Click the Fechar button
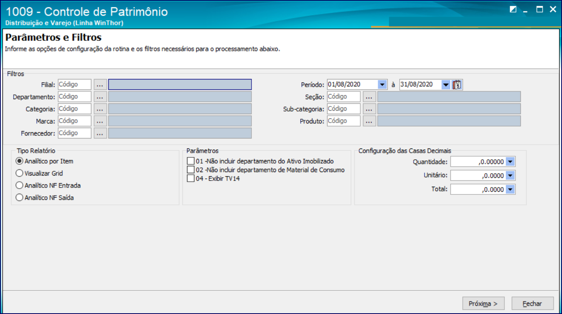 pos(532,304)
